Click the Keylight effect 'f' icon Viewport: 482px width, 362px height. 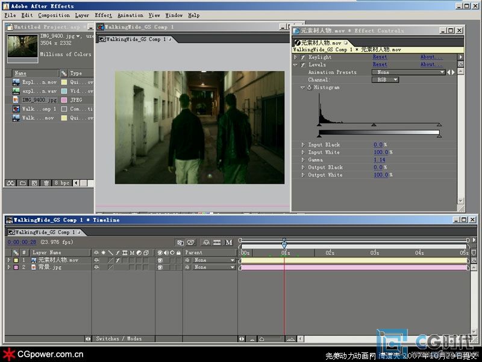tap(303, 57)
